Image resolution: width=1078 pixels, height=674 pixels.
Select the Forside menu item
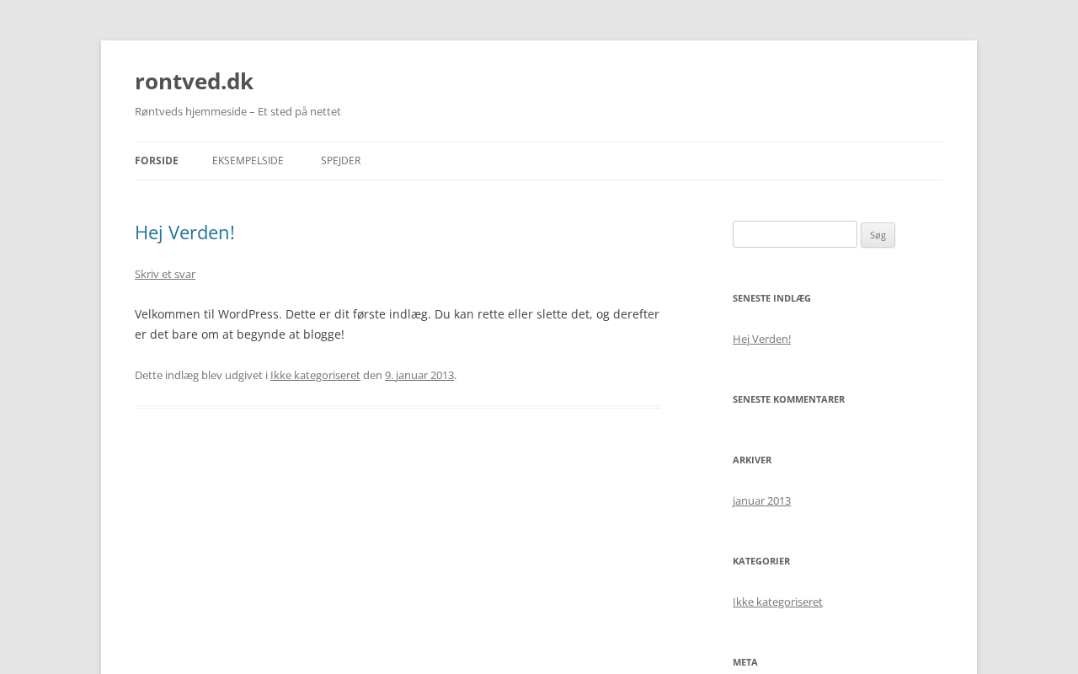[157, 161]
